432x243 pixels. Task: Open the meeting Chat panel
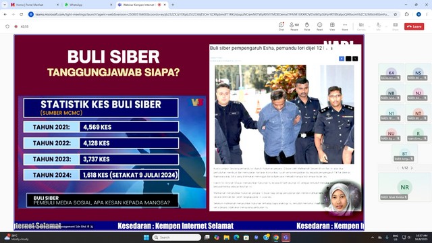(x=281, y=26)
